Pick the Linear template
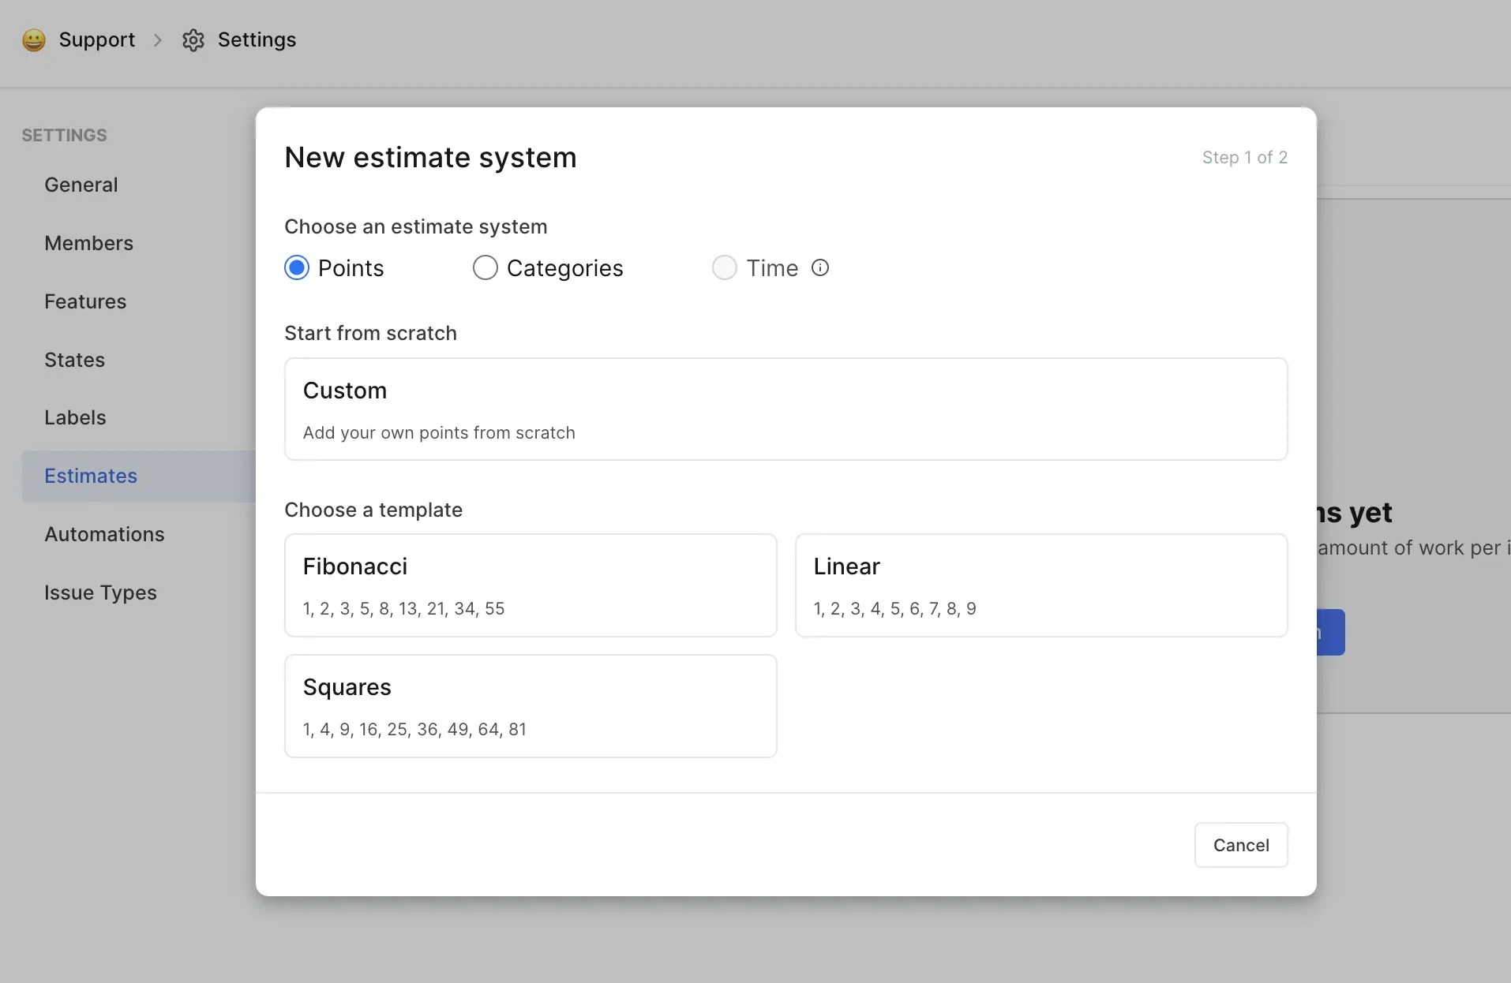The image size is (1511, 983). pyautogui.click(x=1040, y=585)
